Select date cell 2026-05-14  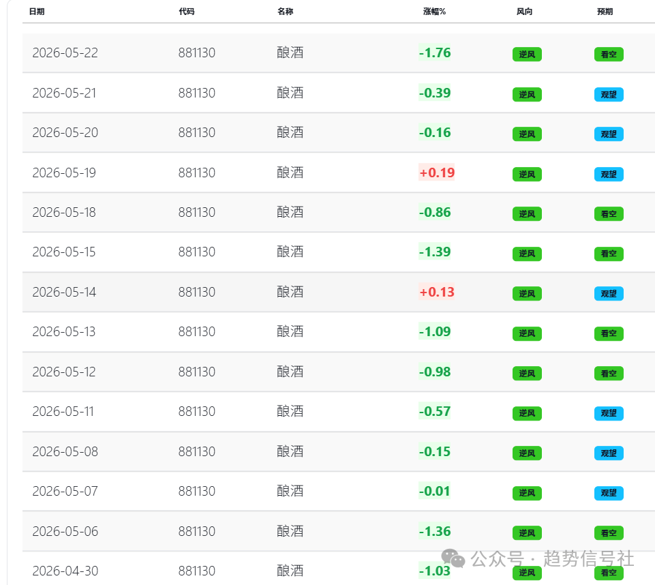coord(64,292)
